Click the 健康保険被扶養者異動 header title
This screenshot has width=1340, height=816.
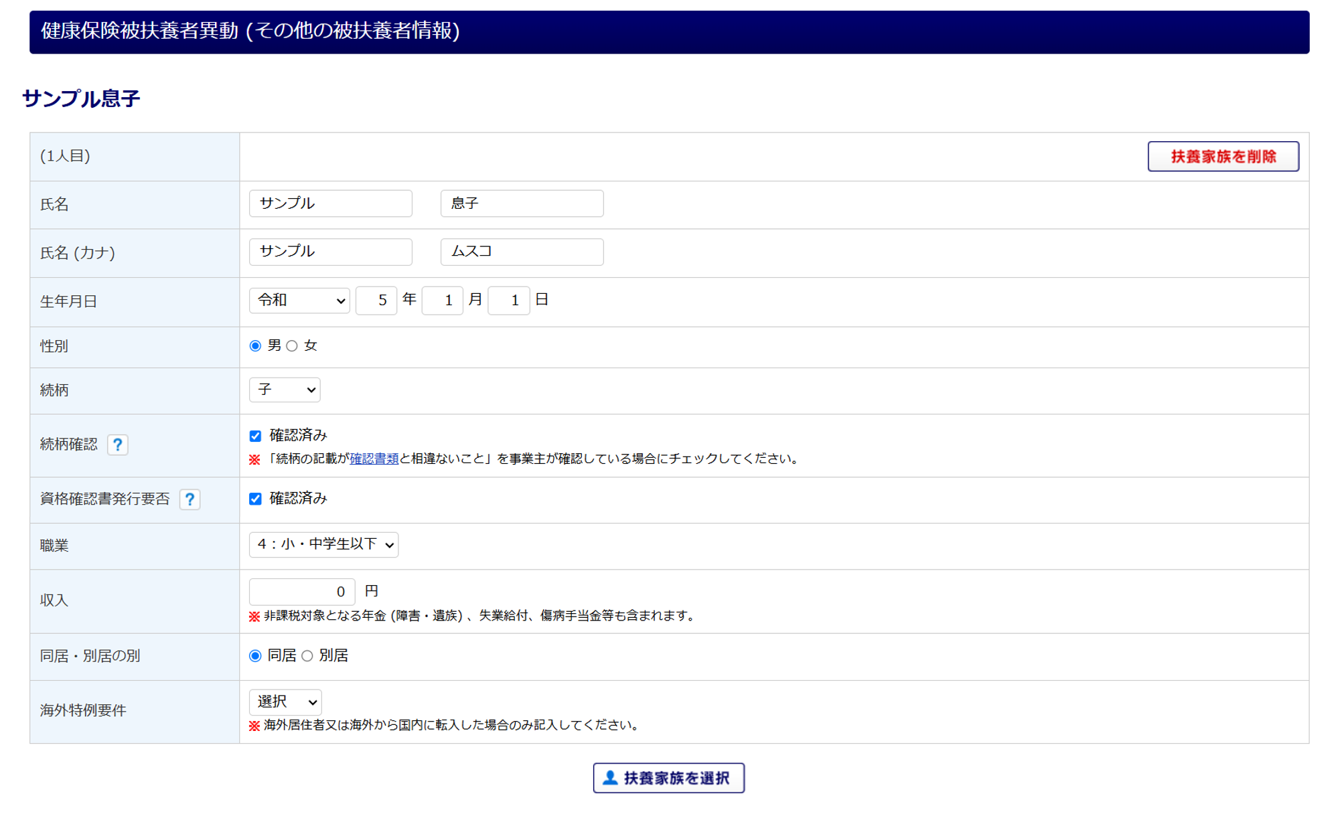[250, 31]
